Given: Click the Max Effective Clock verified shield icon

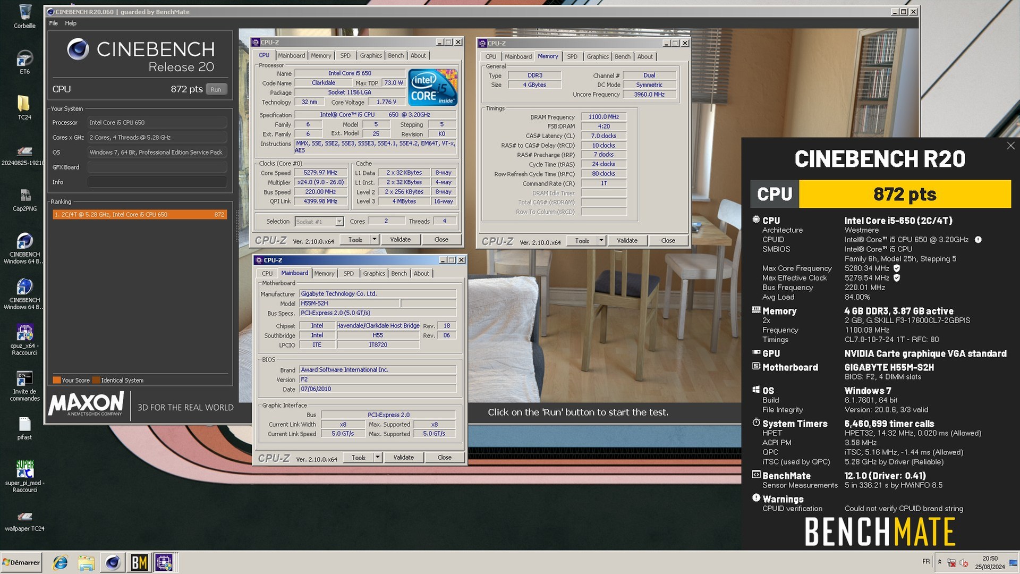Looking at the screenshot, I should coord(897,278).
